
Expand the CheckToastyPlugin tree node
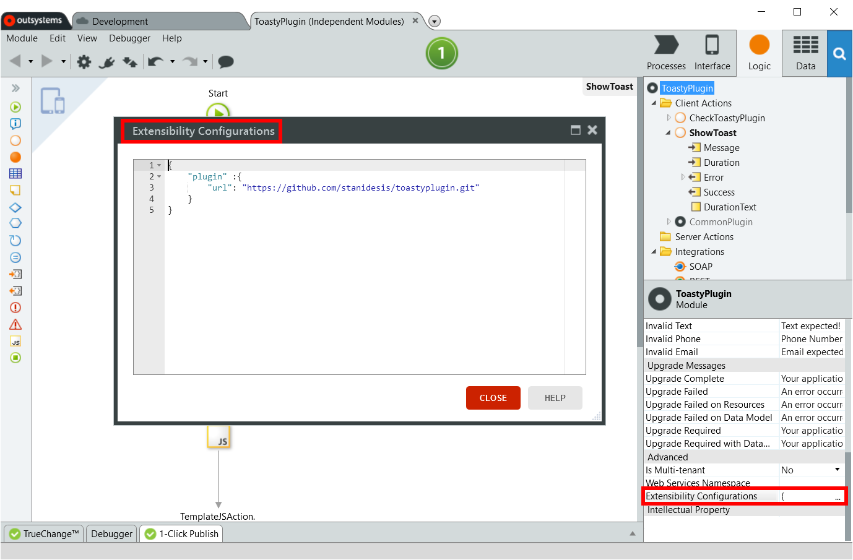pyautogui.click(x=669, y=118)
